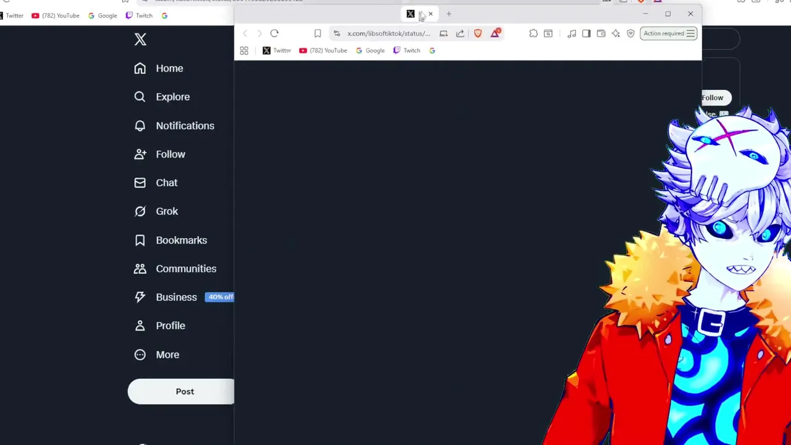Open Explore in X sidebar
The width and height of the screenshot is (791, 445).
162,96
